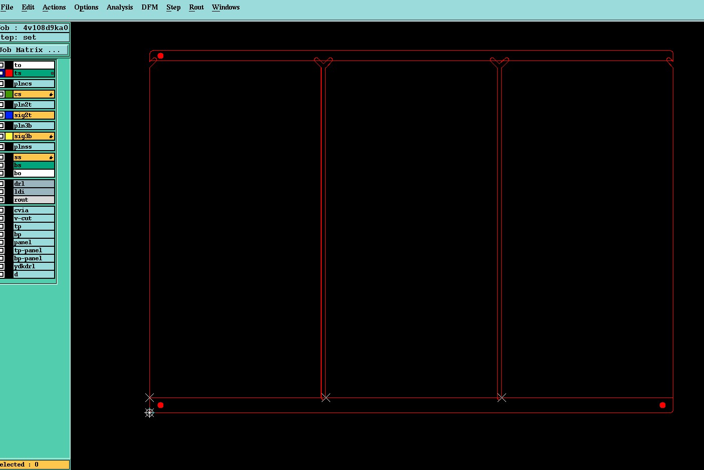Click the blue color swatch of sig2t layer
704x470 pixels.
point(9,115)
